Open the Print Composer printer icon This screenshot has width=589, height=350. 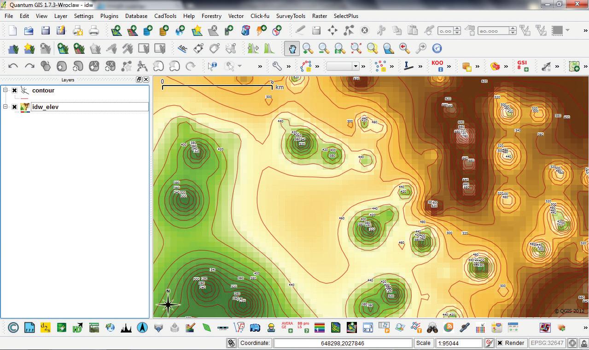pos(93,31)
